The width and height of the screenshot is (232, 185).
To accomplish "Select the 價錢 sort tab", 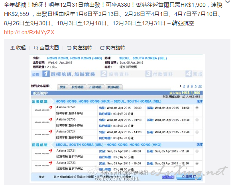I will (63, 87).
